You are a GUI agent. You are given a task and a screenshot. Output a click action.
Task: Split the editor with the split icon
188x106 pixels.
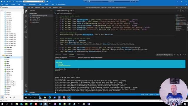click(x=183, y=11)
